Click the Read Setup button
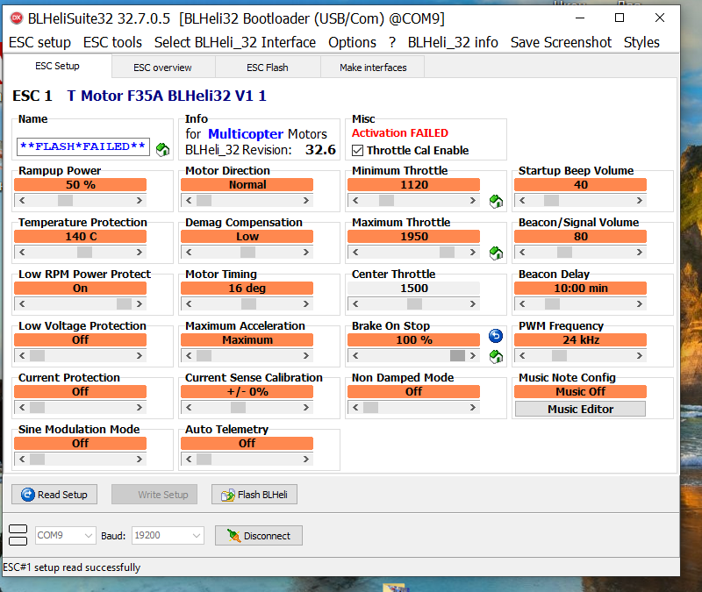 pyautogui.click(x=54, y=495)
